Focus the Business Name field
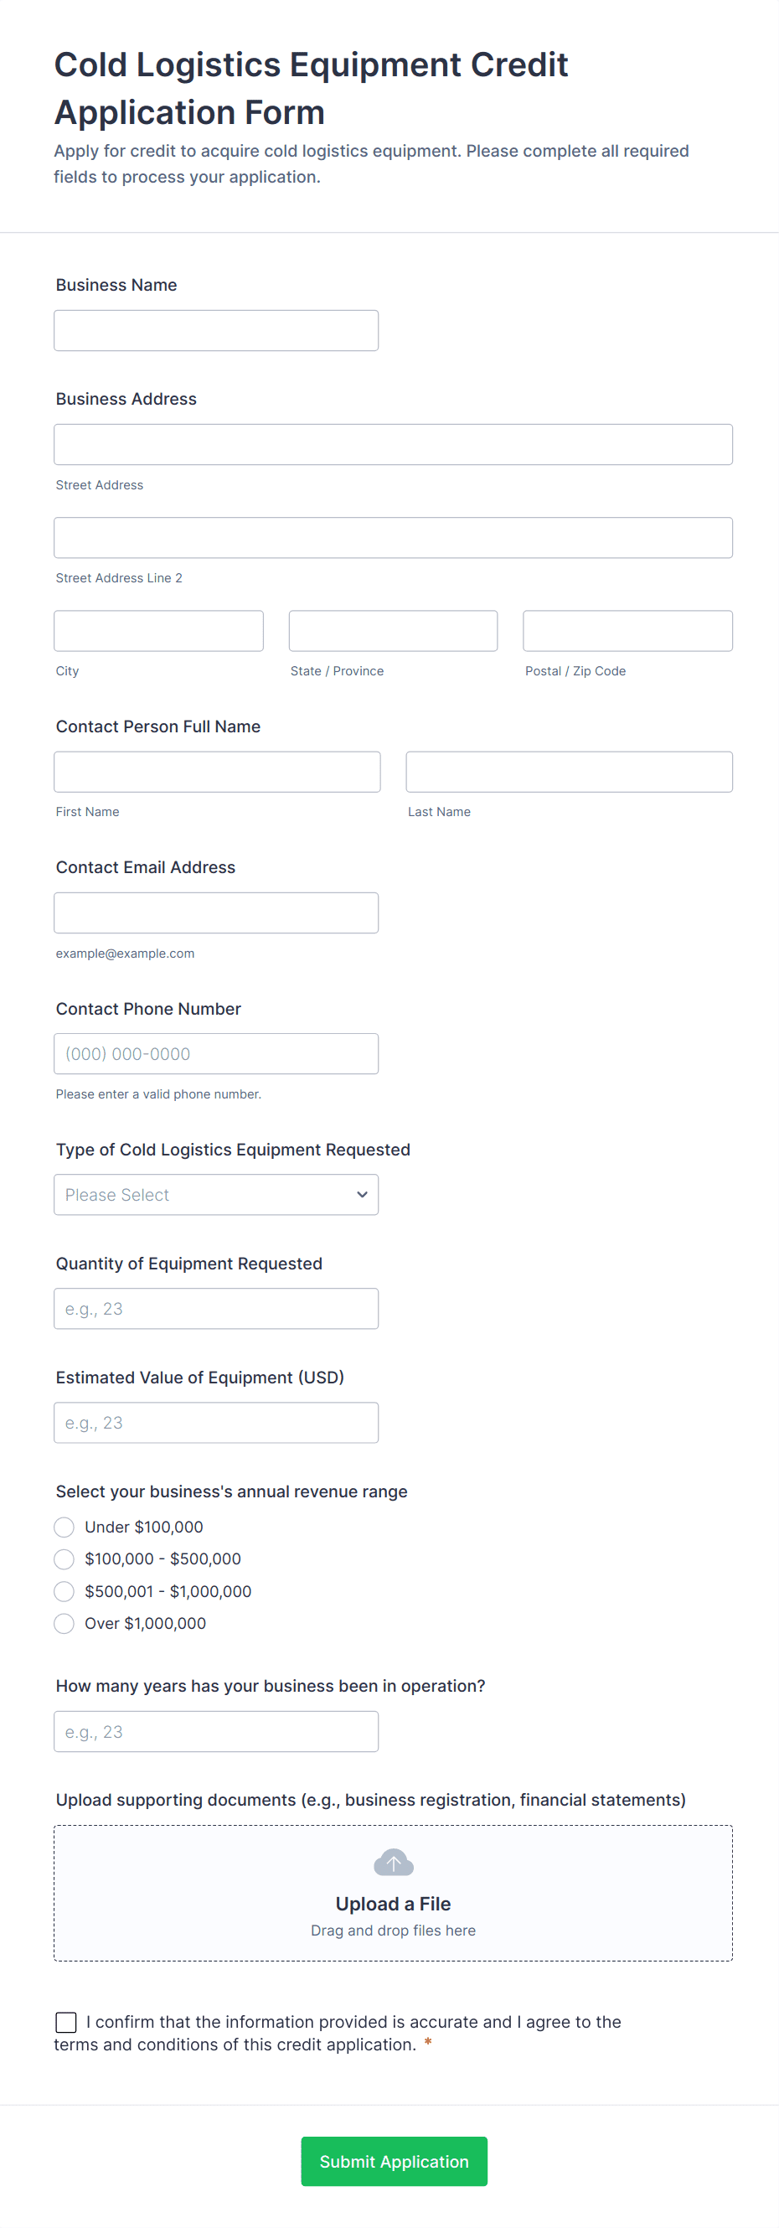This screenshot has width=779, height=2228. tap(216, 330)
